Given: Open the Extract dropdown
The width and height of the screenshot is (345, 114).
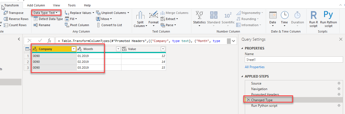Looking at the screenshot, I should click(x=169, y=19).
